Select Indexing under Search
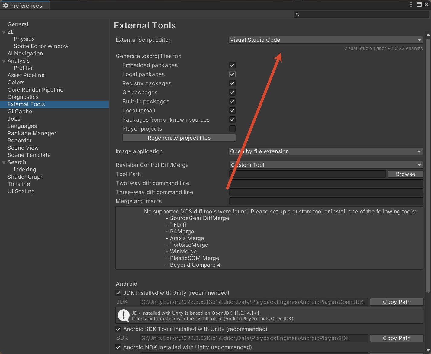 (x=25, y=170)
